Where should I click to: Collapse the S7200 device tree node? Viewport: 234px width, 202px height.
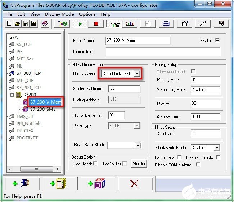tap(13, 95)
